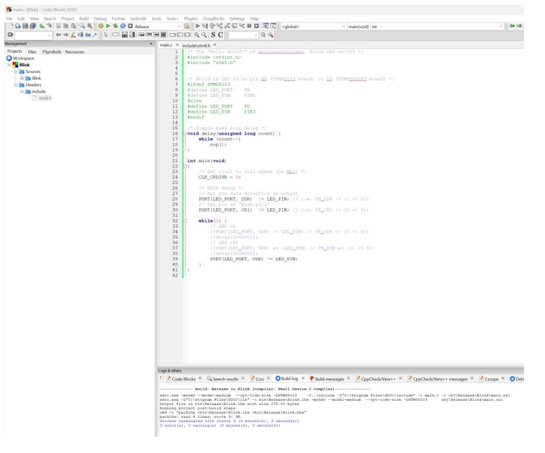Open the Debug menu
Screen dimensions: 545x453
(x=100, y=18)
